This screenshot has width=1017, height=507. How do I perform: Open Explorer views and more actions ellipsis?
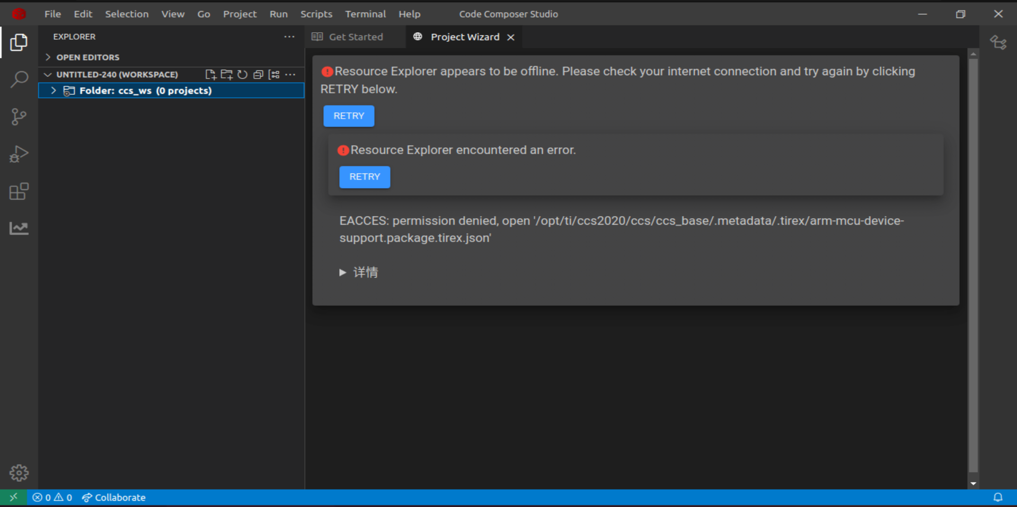[x=289, y=37]
